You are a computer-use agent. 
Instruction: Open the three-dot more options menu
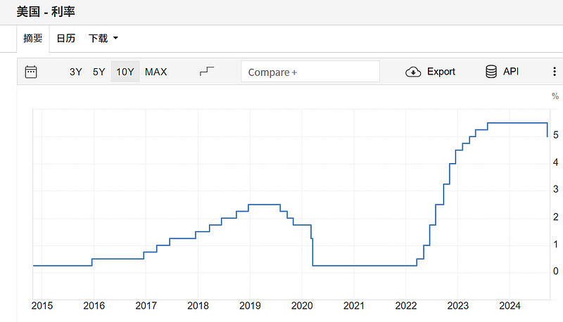pos(555,71)
